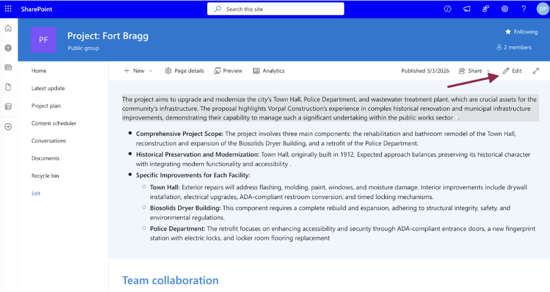Click 'Historical Preservation and Modernization:' text
The height and width of the screenshot is (292, 550).
tap(198, 154)
